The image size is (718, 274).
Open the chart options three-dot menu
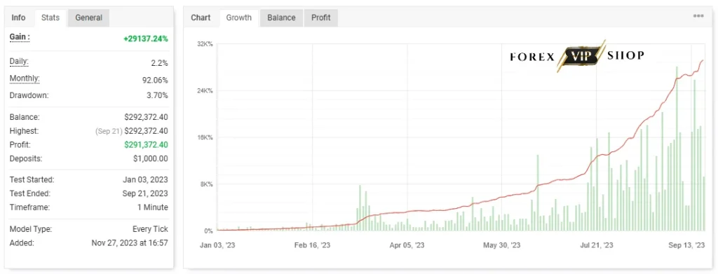click(x=698, y=16)
